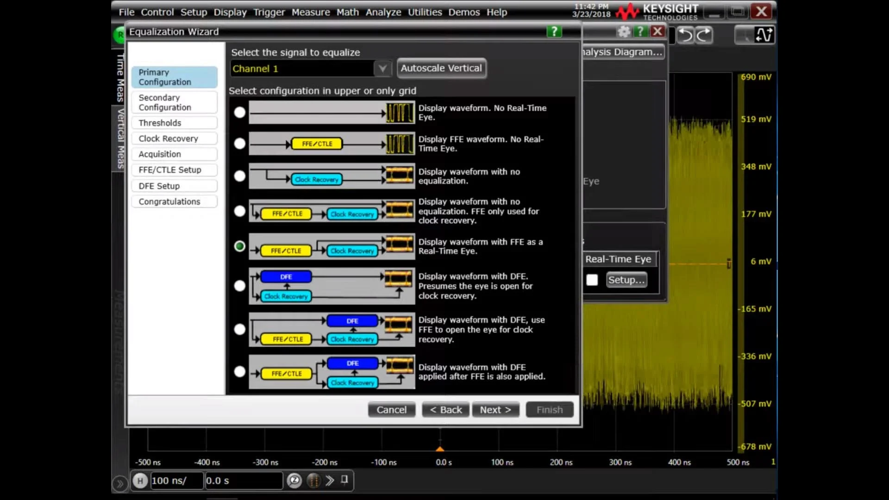The height and width of the screenshot is (500, 889).
Task: Click the 100 ns/ time scale field
Action: click(x=176, y=481)
